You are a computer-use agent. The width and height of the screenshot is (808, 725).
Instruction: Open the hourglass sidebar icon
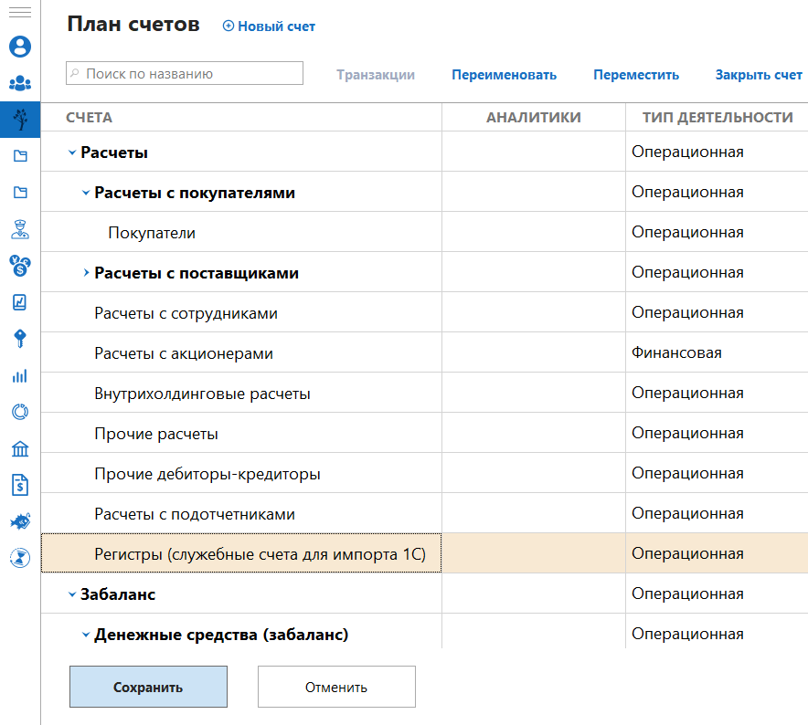coord(19,557)
